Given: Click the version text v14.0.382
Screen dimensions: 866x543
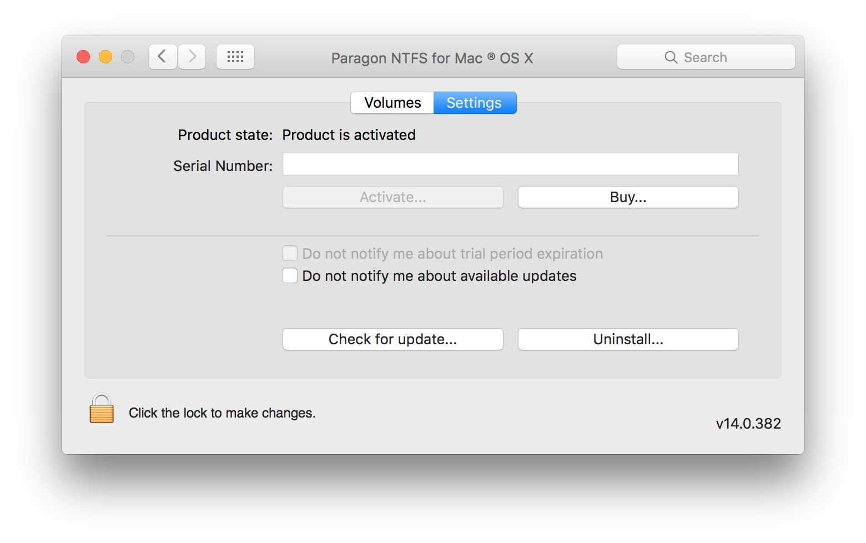Looking at the screenshot, I should (x=748, y=424).
